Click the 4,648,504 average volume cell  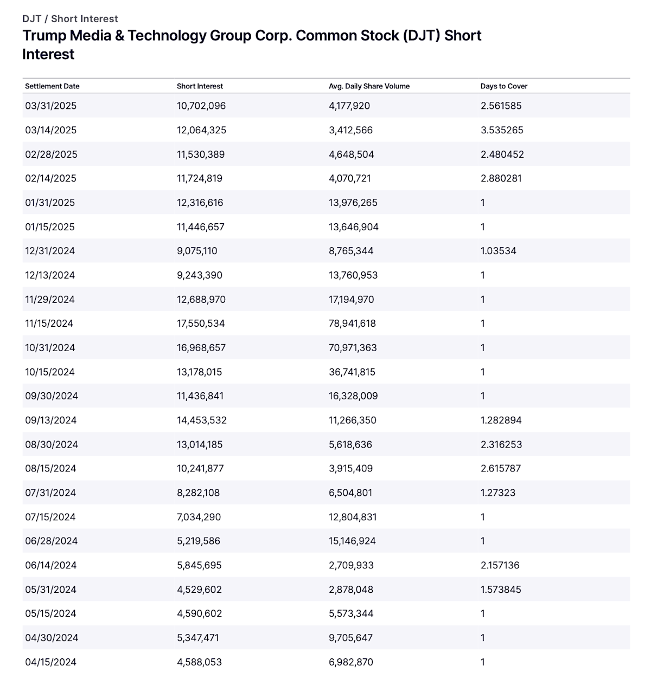tap(350, 154)
